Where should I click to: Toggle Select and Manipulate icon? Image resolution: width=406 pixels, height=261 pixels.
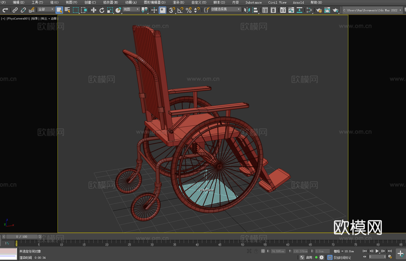pyautogui.click(x=154, y=10)
